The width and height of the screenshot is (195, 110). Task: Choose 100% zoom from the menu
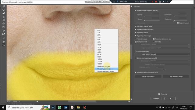pos(106,45)
